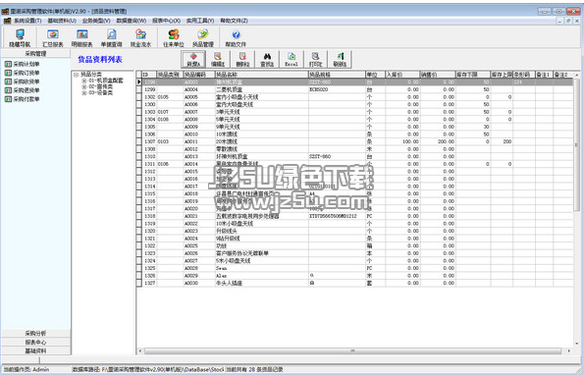This screenshot has width=584, height=375.
Task: Expand the 03-设备类 tree node
Action: [84, 92]
